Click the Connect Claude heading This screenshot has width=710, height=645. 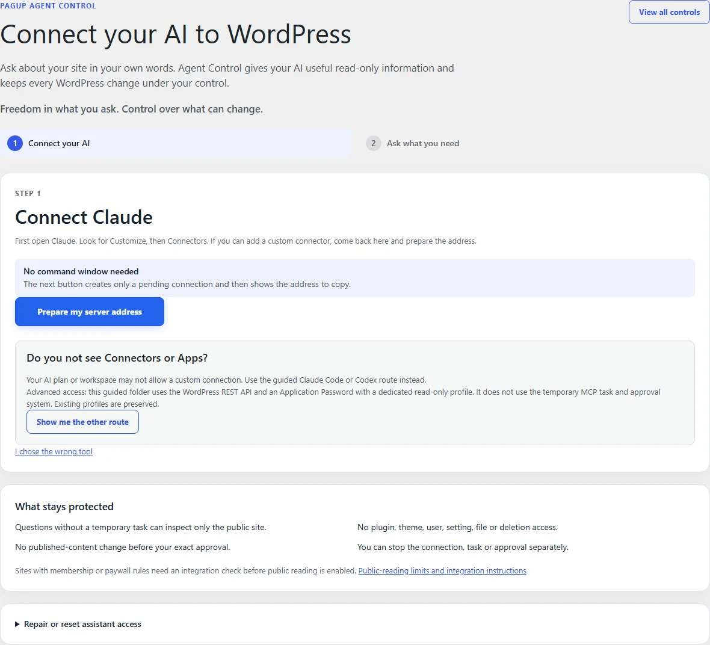tap(84, 217)
